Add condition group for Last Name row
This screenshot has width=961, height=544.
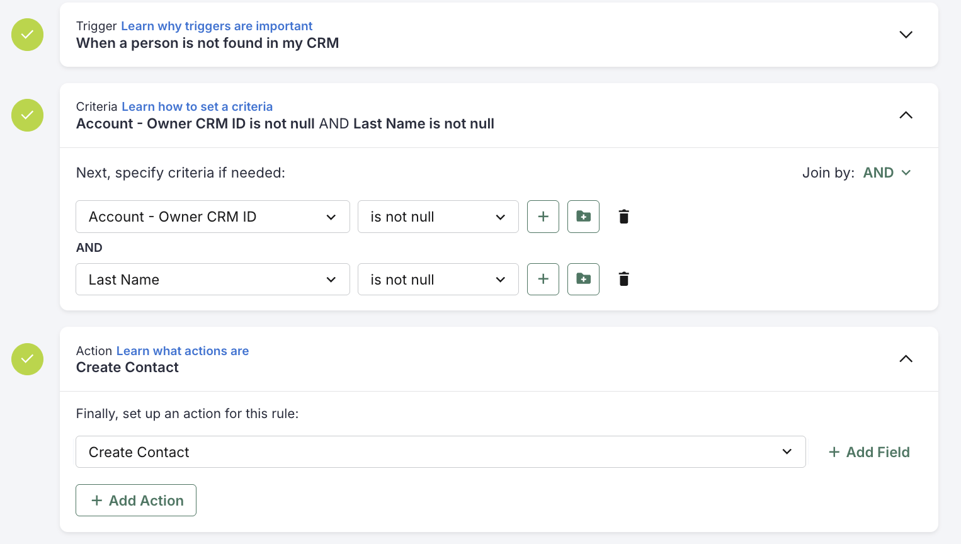(583, 279)
